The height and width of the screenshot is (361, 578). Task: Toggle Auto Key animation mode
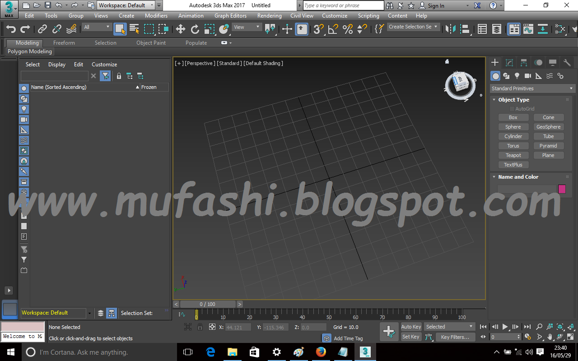coord(411,327)
